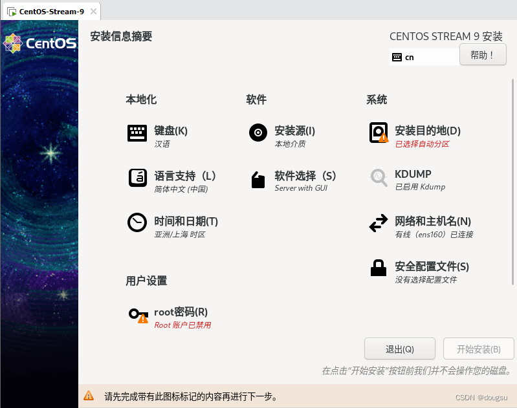The width and height of the screenshot is (517, 408).
Task: Open the KDUMP settings label
Action: click(413, 174)
